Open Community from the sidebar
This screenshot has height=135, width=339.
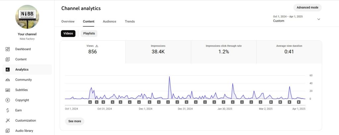[8, 80]
